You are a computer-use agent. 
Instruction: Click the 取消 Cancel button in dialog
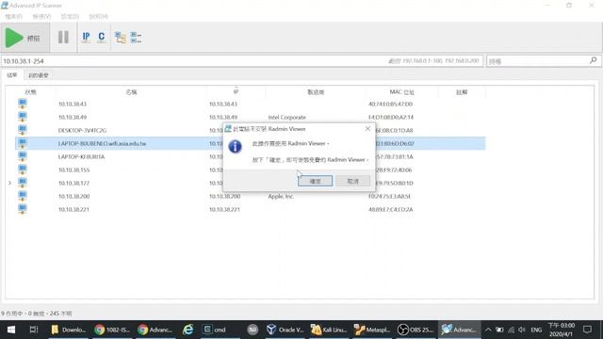[352, 181]
